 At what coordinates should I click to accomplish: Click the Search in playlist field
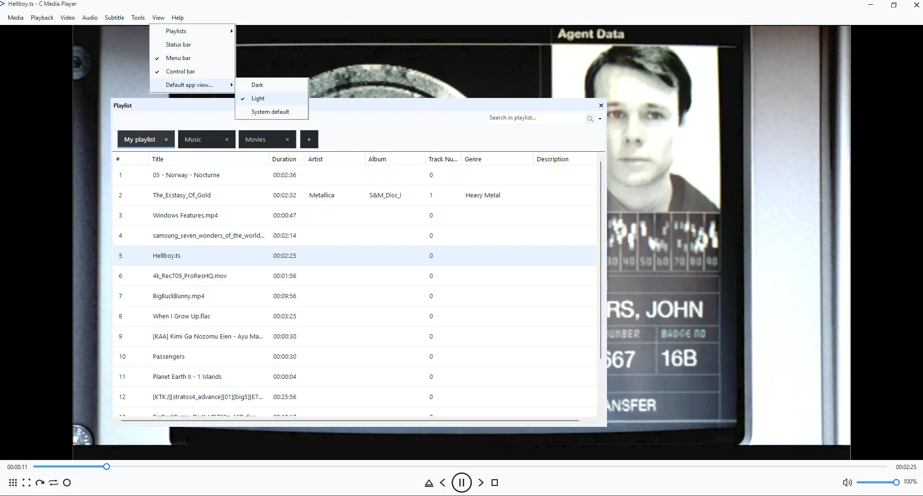(536, 118)
